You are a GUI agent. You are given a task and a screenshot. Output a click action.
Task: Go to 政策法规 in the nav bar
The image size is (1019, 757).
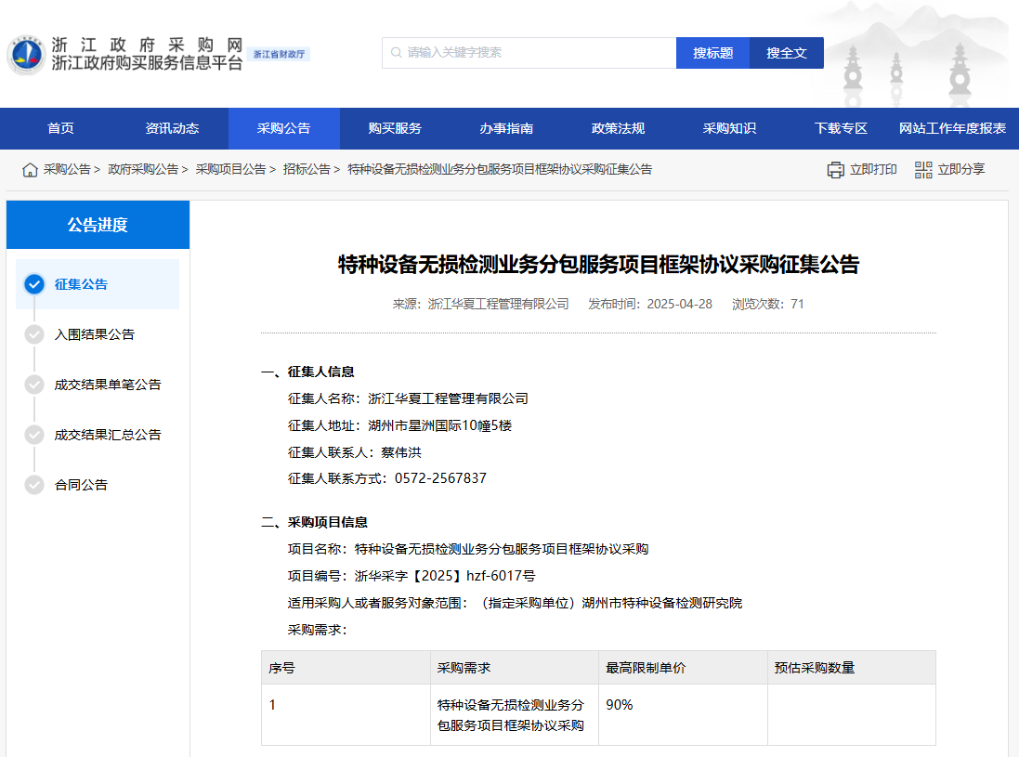(618, 128)
